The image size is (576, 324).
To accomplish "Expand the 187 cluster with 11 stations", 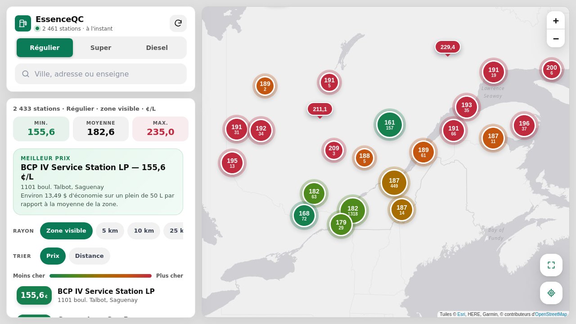I will coord(493,138).
